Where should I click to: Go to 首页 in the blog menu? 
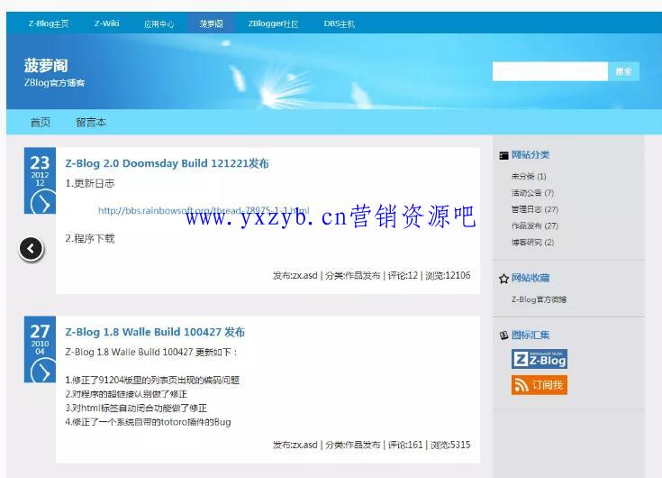click(41, 122)
